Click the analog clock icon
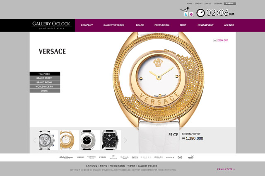Viewport: 265px width, 176px height. tap(200, 13)
